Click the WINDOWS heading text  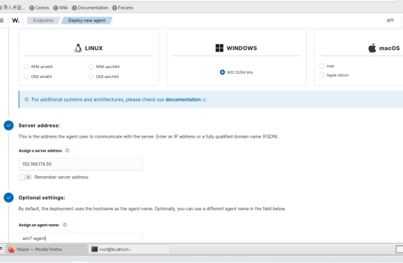[242, 48]
